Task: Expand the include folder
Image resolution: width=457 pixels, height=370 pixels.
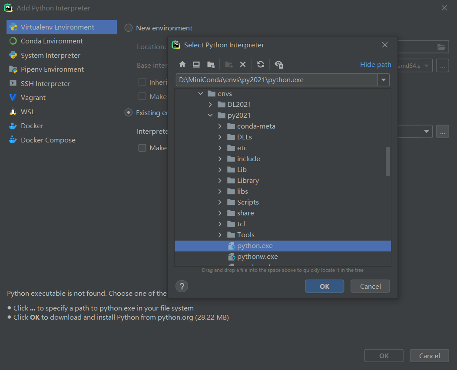Action: click(x=220, y=159)
